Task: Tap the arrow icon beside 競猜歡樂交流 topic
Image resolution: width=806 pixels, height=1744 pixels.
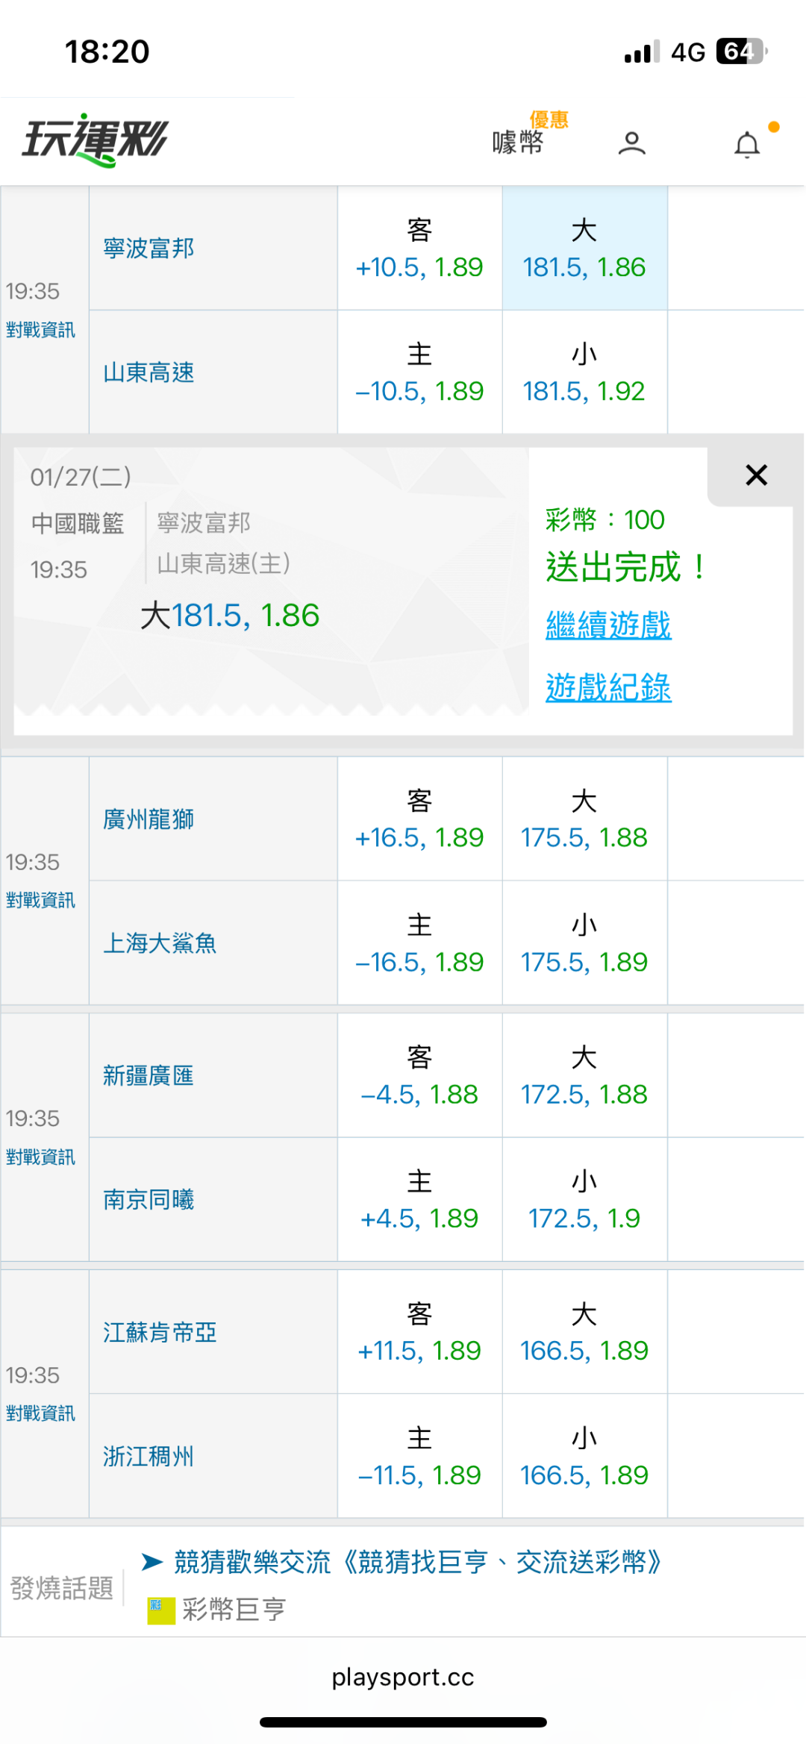Action: coord(152,1561)
